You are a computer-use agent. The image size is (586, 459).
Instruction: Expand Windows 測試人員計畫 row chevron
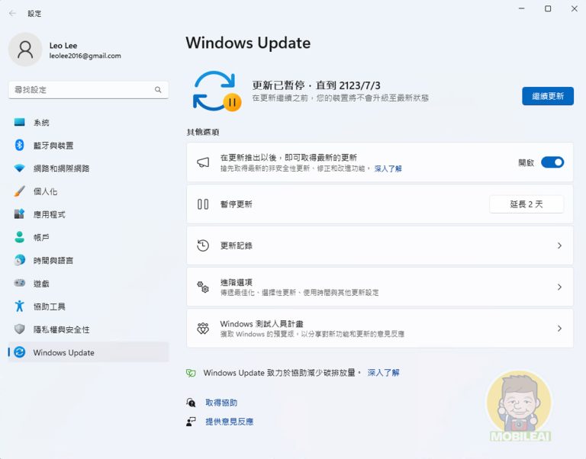[x=559, y=329]
